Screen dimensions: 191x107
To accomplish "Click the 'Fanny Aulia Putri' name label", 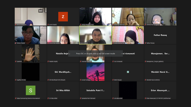I will pos(21,25).
